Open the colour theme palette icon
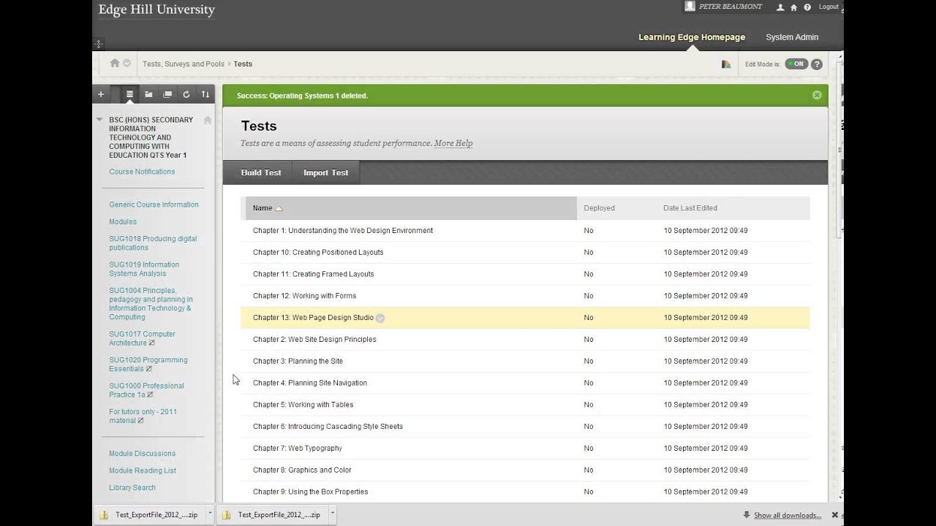This screenshot has width=936, height=526. (726, 64)
